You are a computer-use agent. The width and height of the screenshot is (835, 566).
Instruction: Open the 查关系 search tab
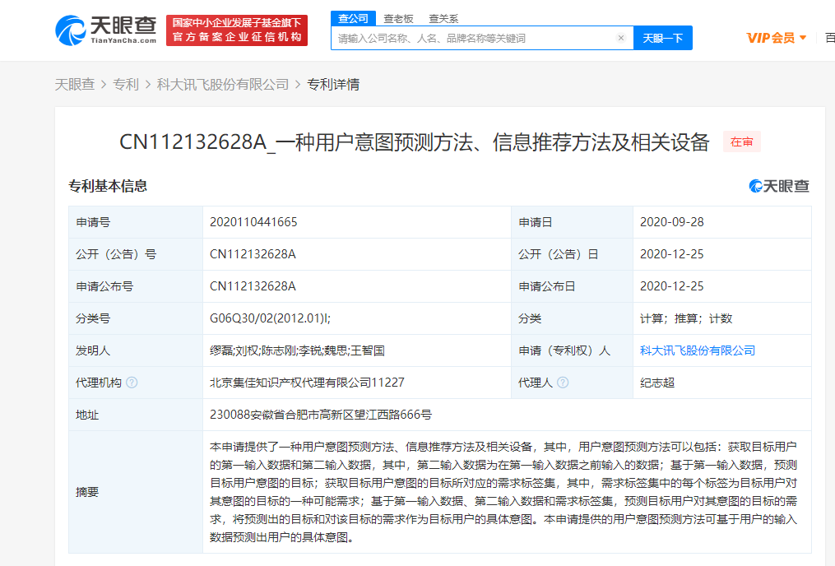pos(443,18)
